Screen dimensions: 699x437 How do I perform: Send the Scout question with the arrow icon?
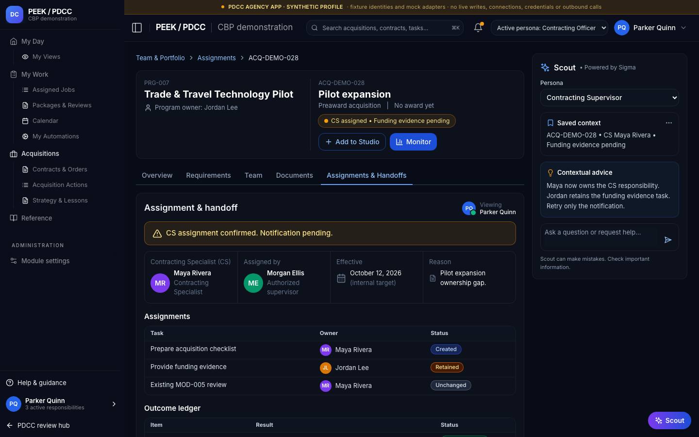coord(668,239)
